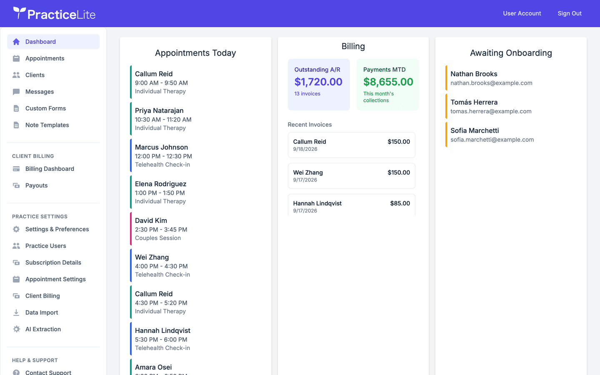Open Practice Users page
Viewport: 600px width, 375px height.
tap(53, 246)
